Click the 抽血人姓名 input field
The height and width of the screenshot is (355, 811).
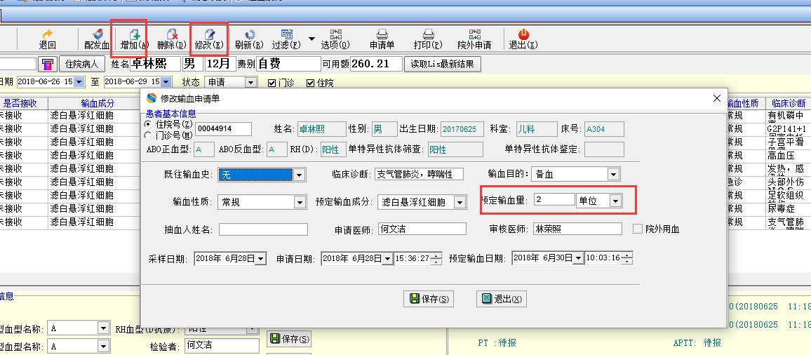tap(263, 229)
